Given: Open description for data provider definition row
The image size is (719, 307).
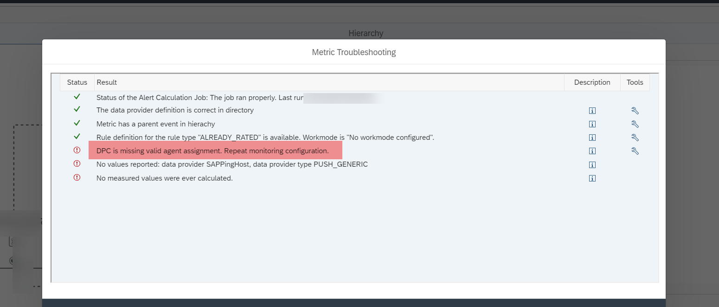Looking at the screenshot, I should 592,111.
